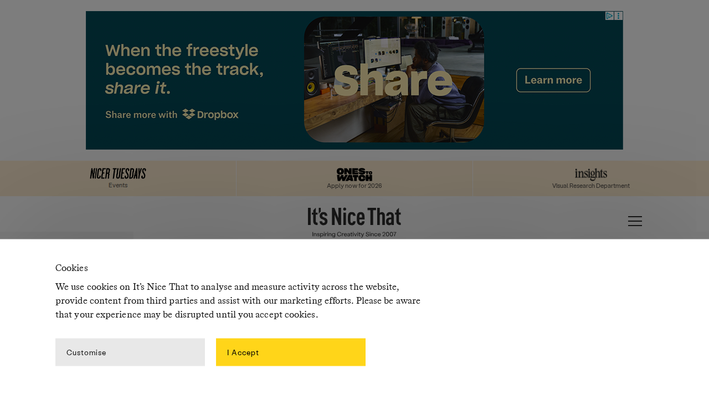The height and width of the screenshot is (399, 709).
Task: Open the Events link under Nicer Tuesdays
Action: click(x=118, y=185)
